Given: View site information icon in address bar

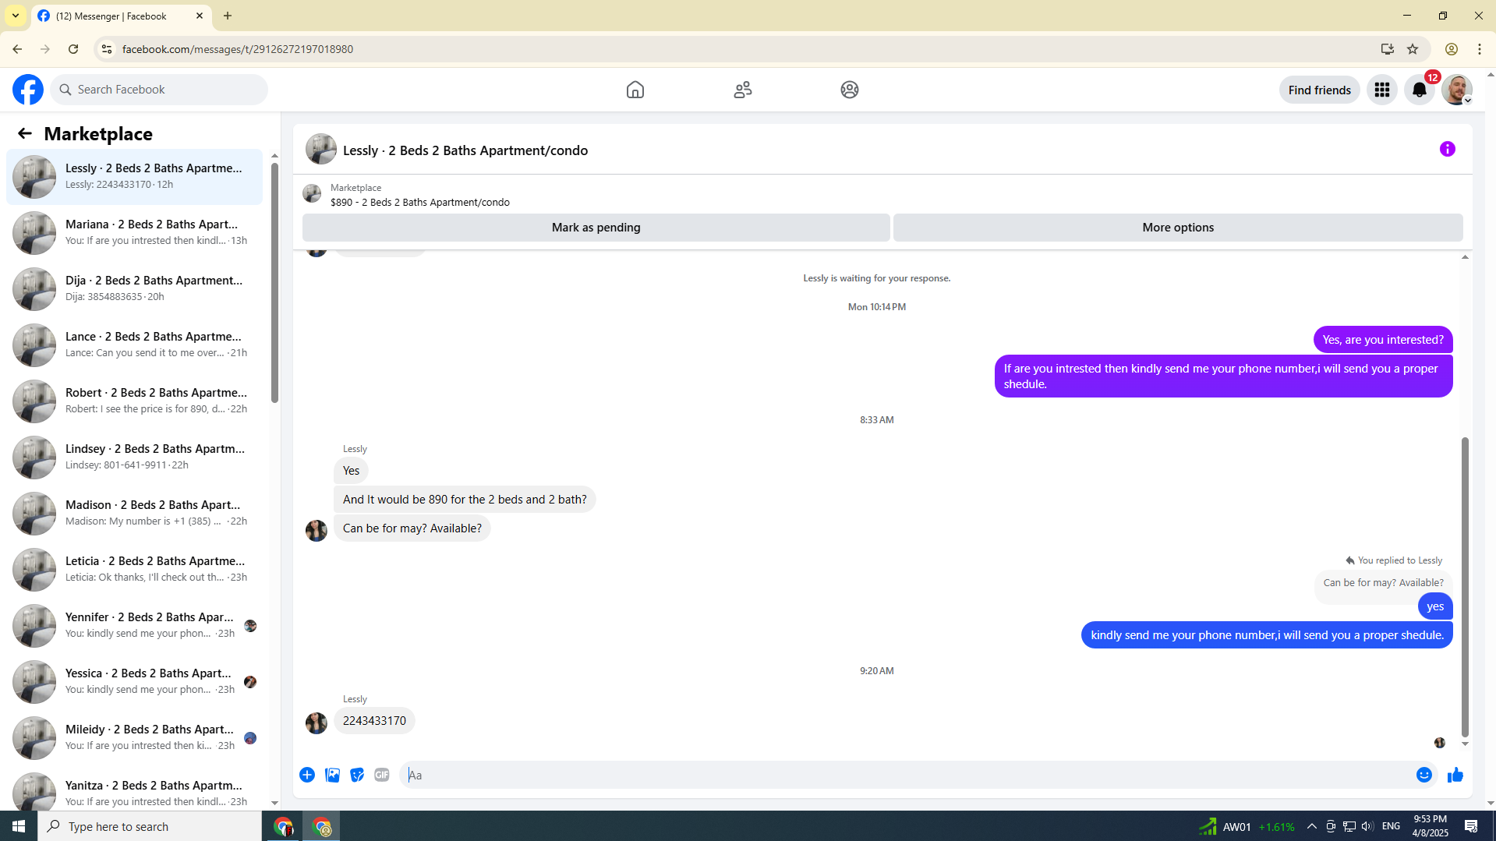Looking at the screenshot, I should tap(107, 49).
